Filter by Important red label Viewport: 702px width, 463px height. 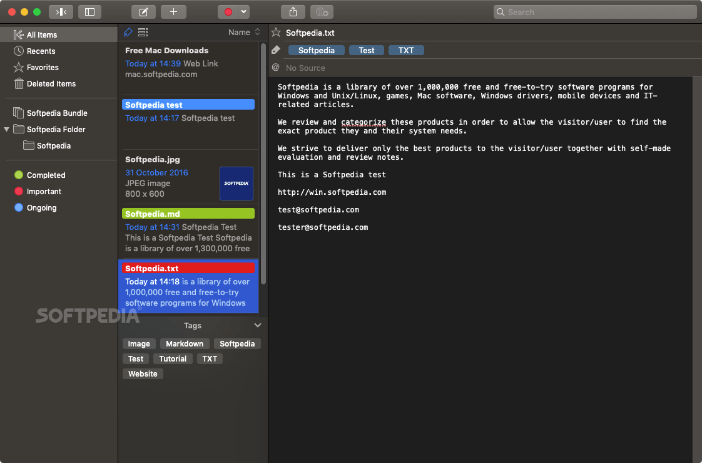click(59, 191)
